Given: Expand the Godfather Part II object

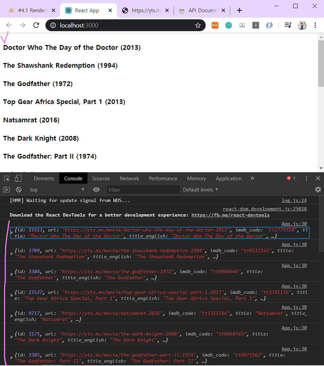Looking at the screenshot, I should tap(12, 358).
